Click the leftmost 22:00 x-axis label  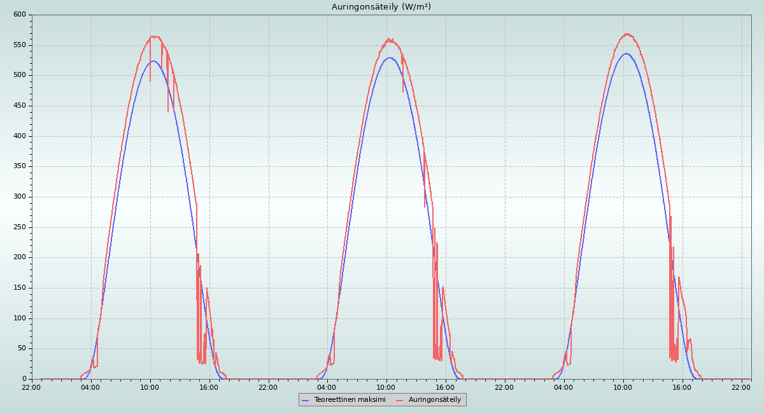click(x=31, y=387)
